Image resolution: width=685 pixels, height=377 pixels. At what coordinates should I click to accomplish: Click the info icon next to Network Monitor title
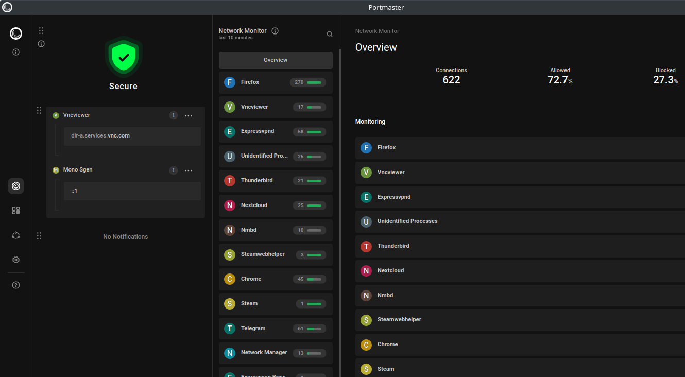(x=275, y=31)
